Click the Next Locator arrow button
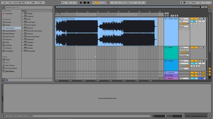213x119 pixels. click(168, 16)
